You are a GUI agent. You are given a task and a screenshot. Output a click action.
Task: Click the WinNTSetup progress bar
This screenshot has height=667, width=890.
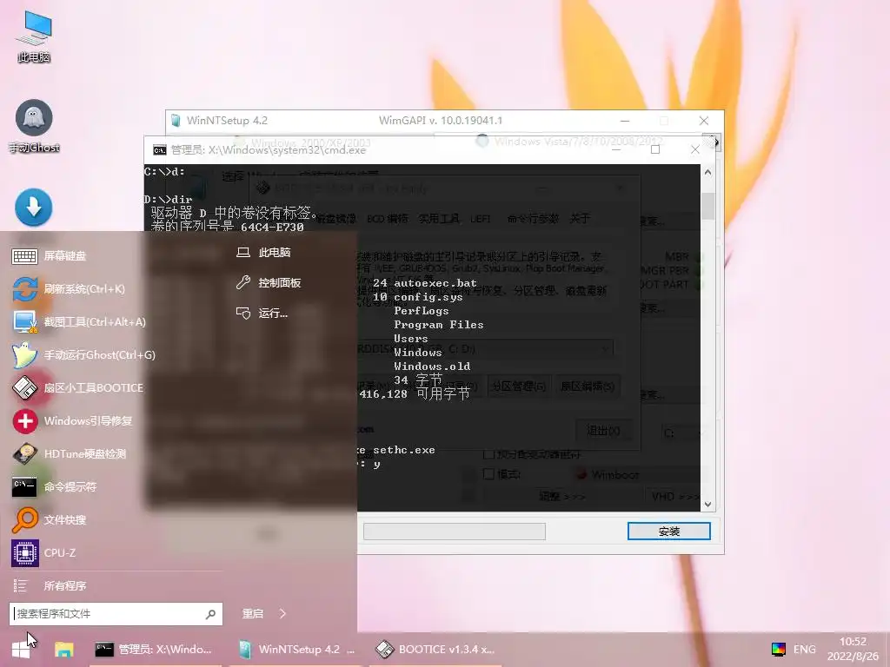coord(454,532)
